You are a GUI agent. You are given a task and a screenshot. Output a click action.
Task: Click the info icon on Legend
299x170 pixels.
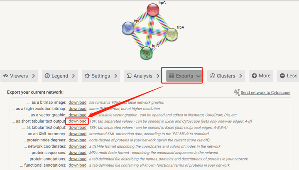coord(47,76)
